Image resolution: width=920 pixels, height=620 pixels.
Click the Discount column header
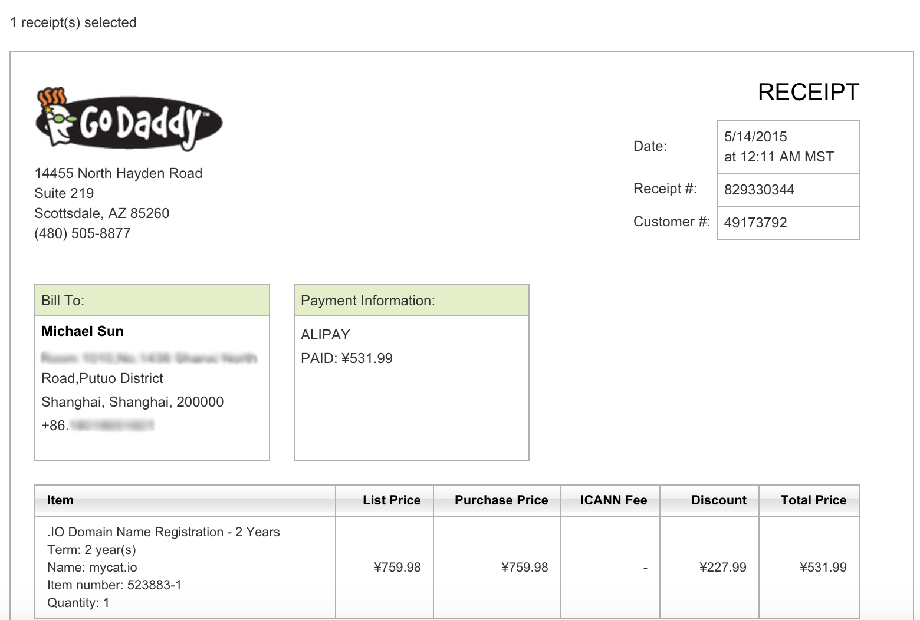point(719,500)
